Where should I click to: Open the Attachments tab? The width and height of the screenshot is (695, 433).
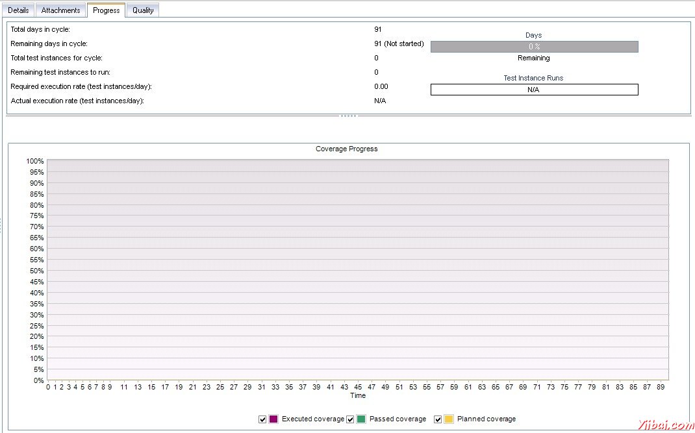pyautogui.click(x=61, y=10)
